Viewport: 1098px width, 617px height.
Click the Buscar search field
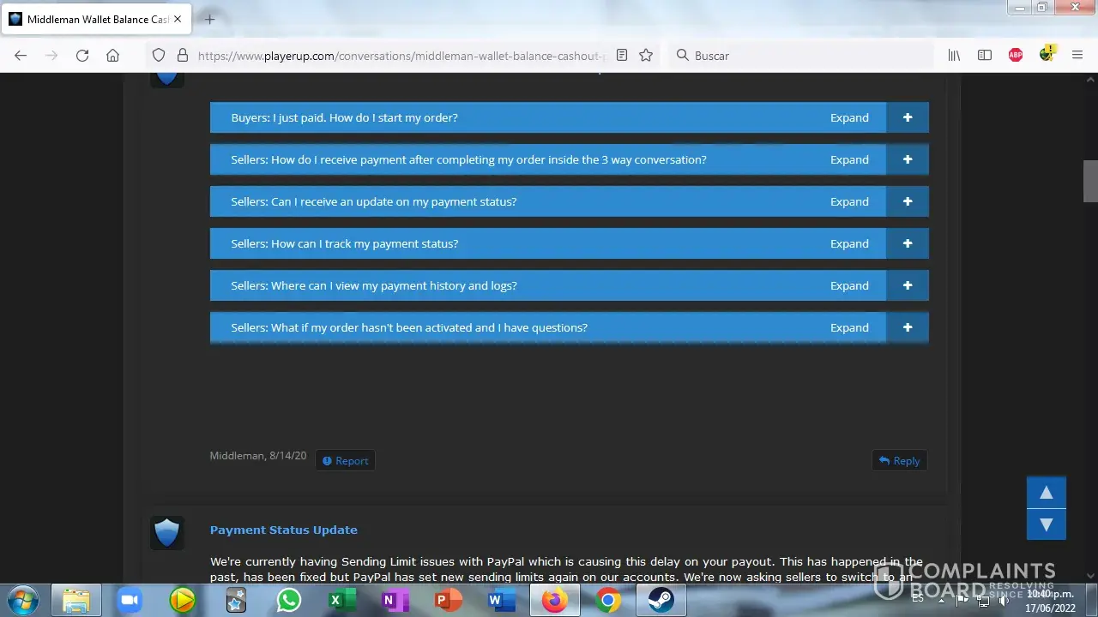[806, 56]
